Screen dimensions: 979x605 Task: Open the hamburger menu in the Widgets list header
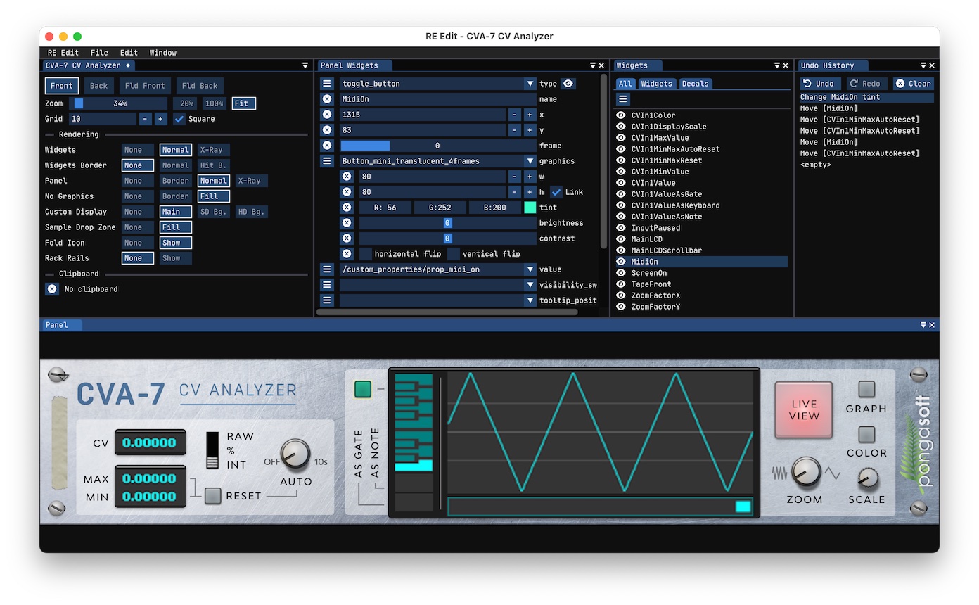point(623,99)
